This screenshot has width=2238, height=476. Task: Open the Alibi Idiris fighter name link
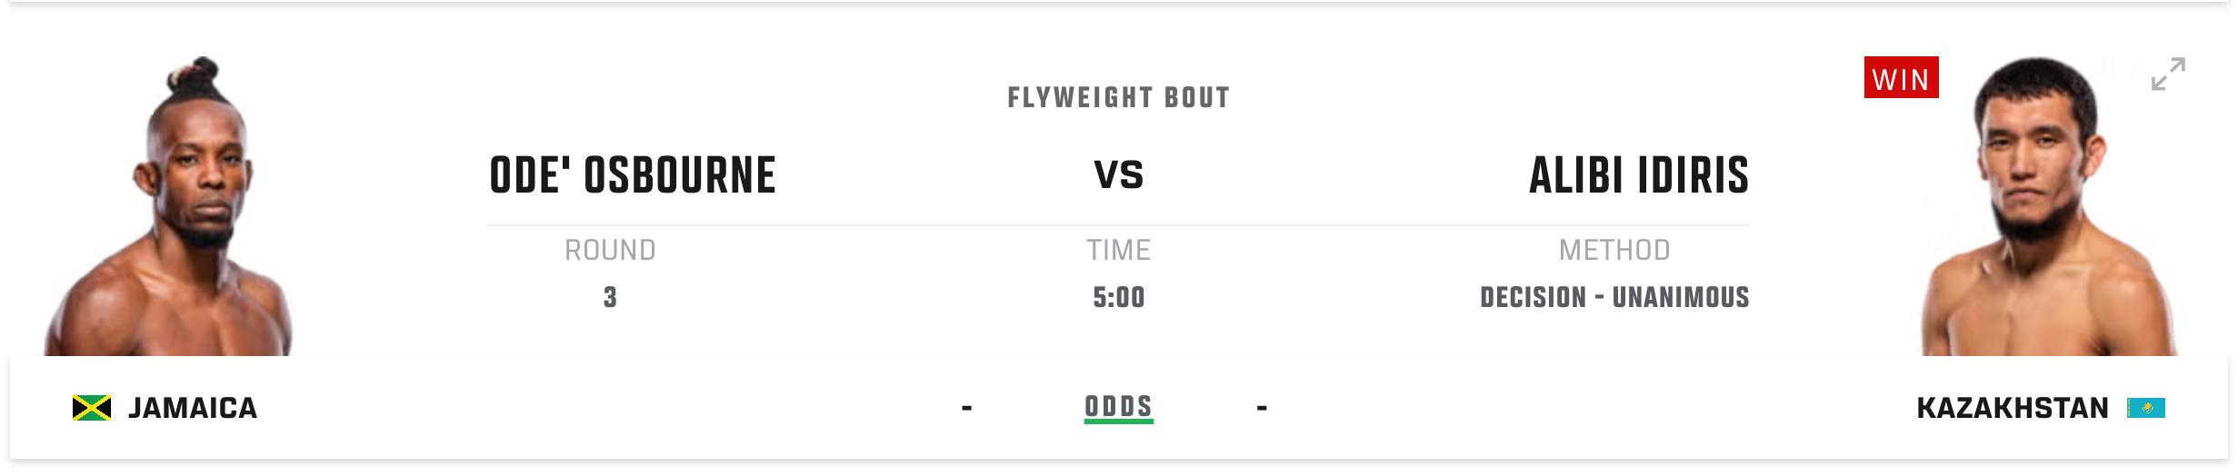(x=1639, y=176)
